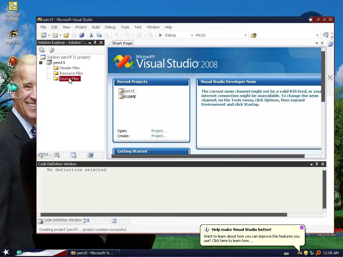Select the Source Files folder
Viewport: 343px width, 257px height.
tap(69, 79)
